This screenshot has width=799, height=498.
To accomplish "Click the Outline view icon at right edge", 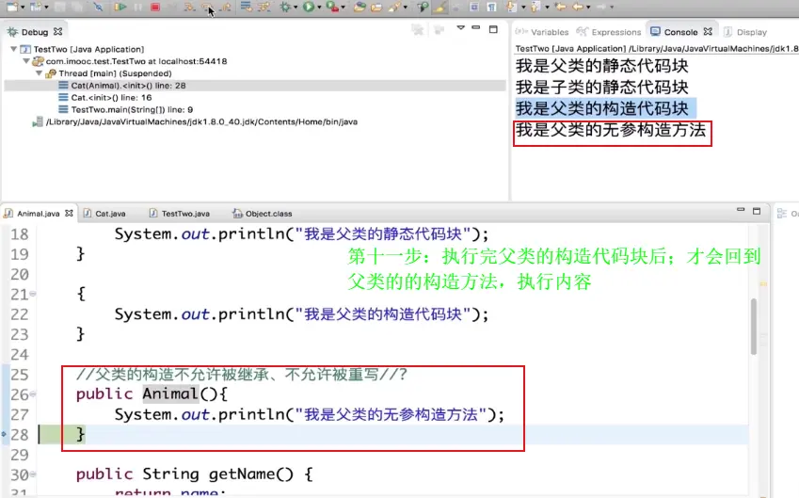I will pyautogui.click(x=782, y=213).
